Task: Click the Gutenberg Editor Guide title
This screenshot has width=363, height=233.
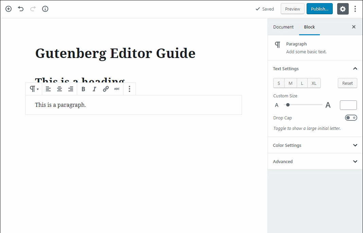Action: pyautogui.click(x=115, y=53)
